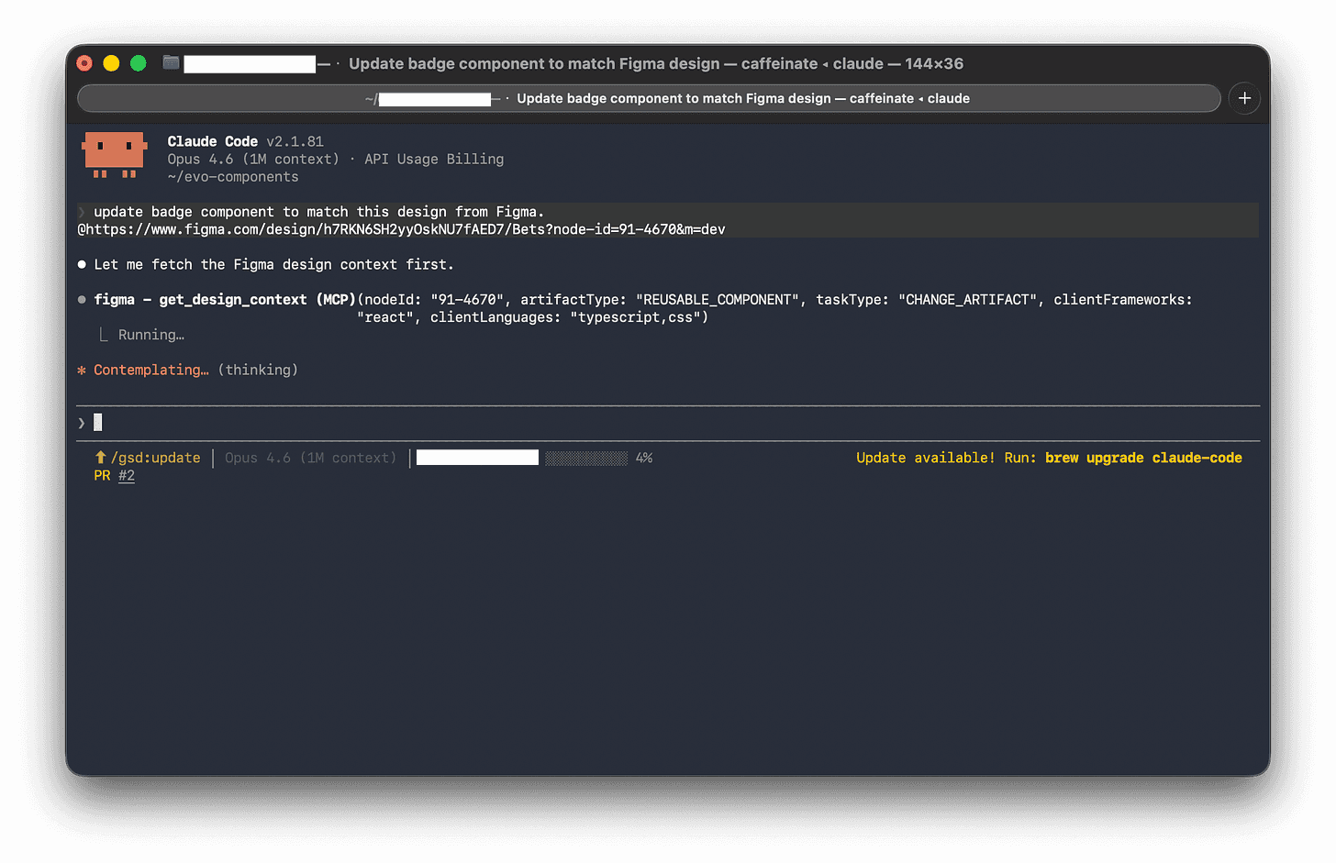Viewport: 1336px width, 863px height.
Task: Click the 'Update available! Run:' notice
Action: point(946,458)
